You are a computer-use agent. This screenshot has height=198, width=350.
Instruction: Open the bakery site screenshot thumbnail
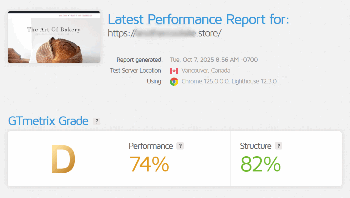coord(54,37)
